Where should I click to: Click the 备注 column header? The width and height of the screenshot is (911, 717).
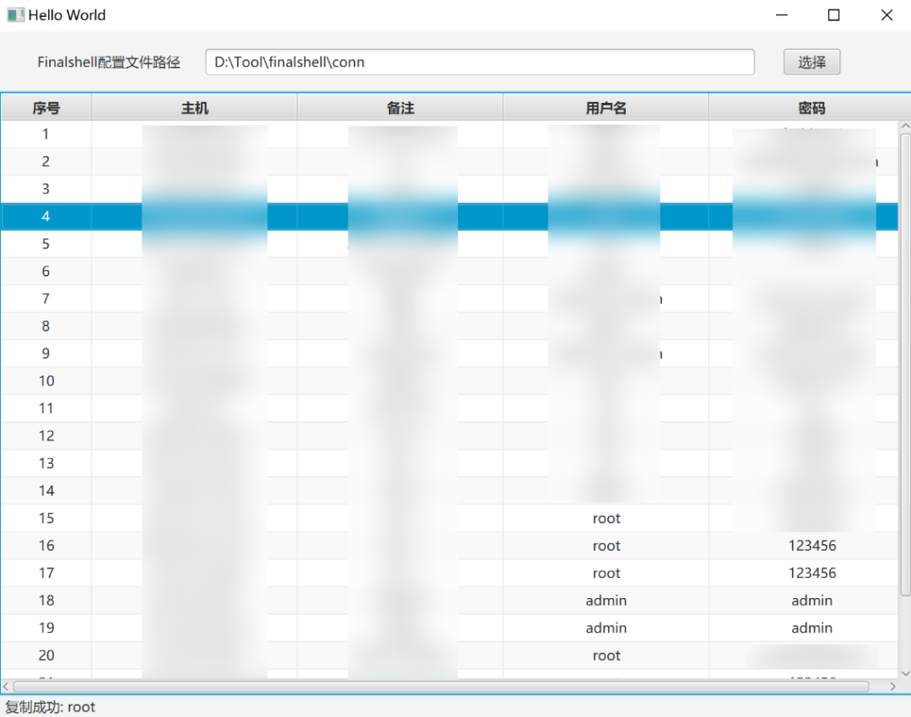coord(401,108)
